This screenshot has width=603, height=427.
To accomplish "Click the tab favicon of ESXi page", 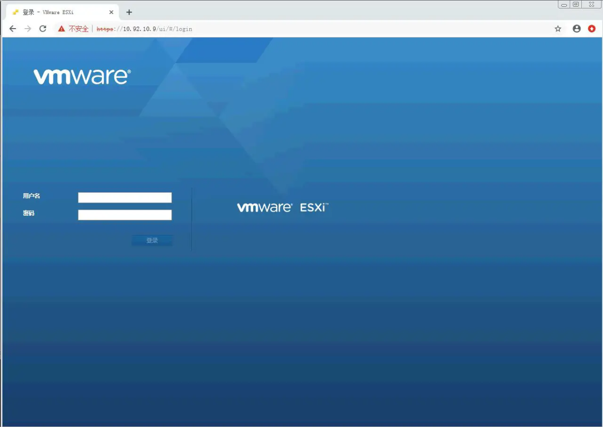I will (x=16, y=12).
